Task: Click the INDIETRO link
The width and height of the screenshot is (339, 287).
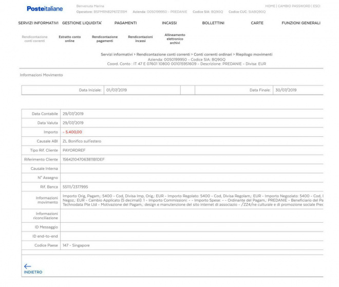Action: pos(33,272)
